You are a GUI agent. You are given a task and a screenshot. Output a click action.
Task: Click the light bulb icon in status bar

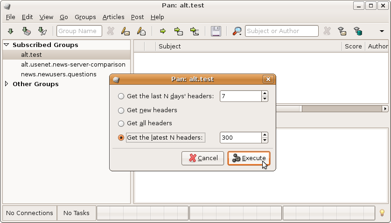pyautogui.click(x=382, y=213)
